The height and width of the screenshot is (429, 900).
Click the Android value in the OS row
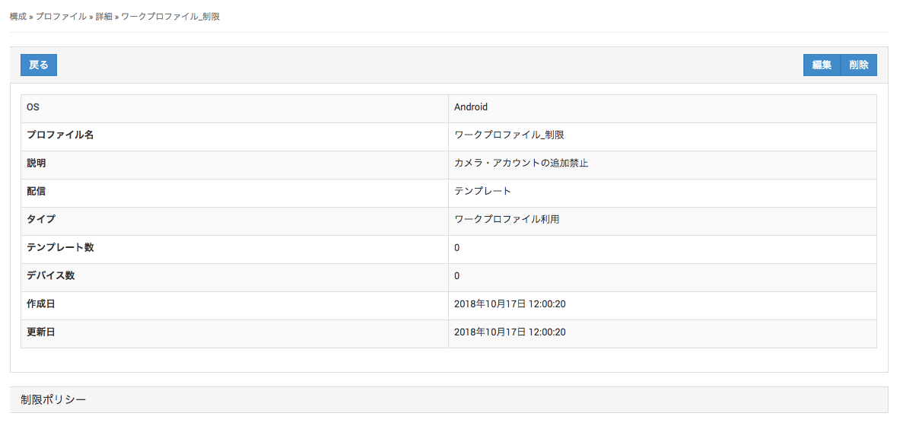471,107
